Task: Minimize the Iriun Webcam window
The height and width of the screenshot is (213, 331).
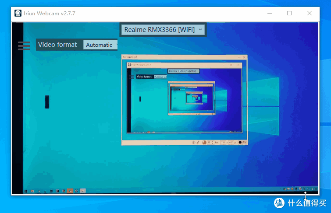Action: [x=270, y=13]
